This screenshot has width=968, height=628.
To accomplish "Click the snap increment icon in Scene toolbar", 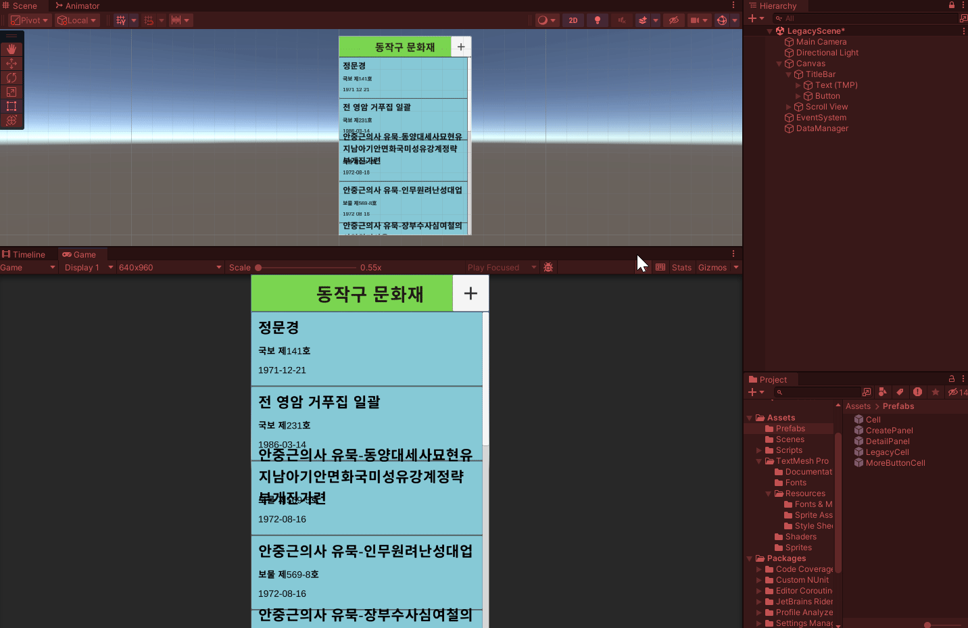I will (x=149, y=20).
